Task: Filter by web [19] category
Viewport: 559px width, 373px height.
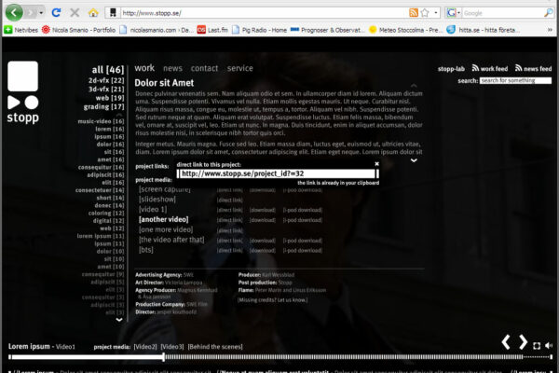Action: [110, 98]
